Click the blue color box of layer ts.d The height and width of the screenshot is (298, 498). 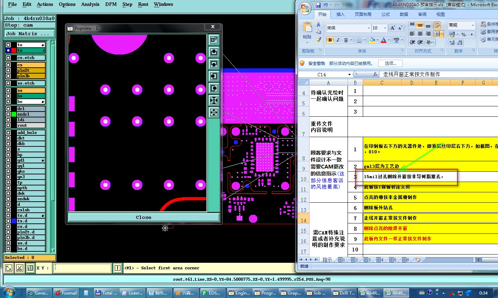[x=14, y=221]
